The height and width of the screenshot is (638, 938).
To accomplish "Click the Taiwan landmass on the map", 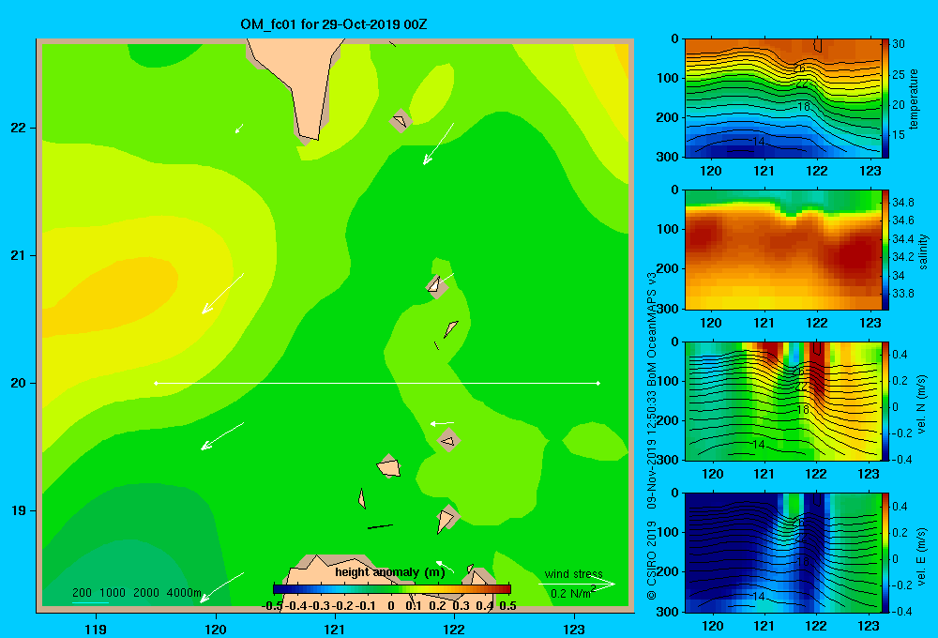I will click(299, 78).
